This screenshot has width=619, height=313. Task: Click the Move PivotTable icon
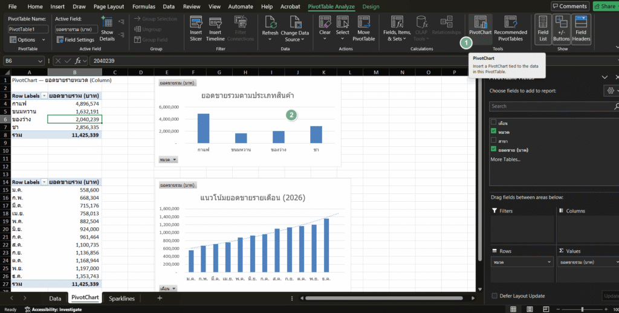(x=363, y=22)
